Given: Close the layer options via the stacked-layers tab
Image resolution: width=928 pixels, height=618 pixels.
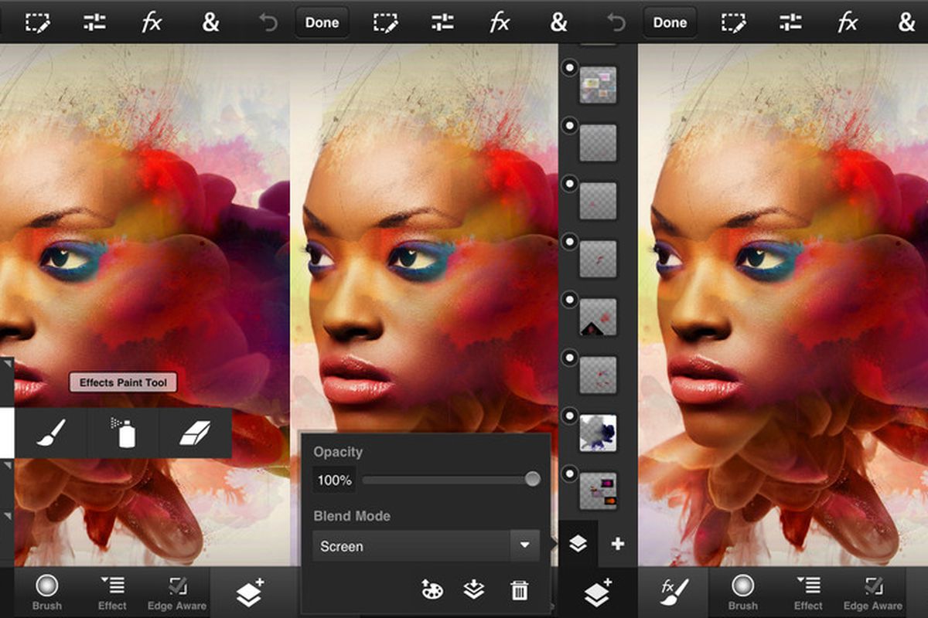Looking at the screenshot, I should (x=578, y=544).
